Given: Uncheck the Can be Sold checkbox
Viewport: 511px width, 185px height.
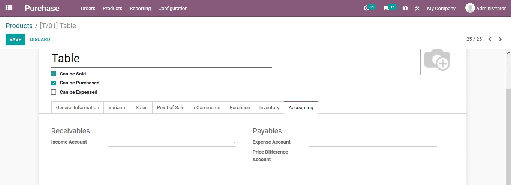Looking at the screenshot, I should 54,74.
